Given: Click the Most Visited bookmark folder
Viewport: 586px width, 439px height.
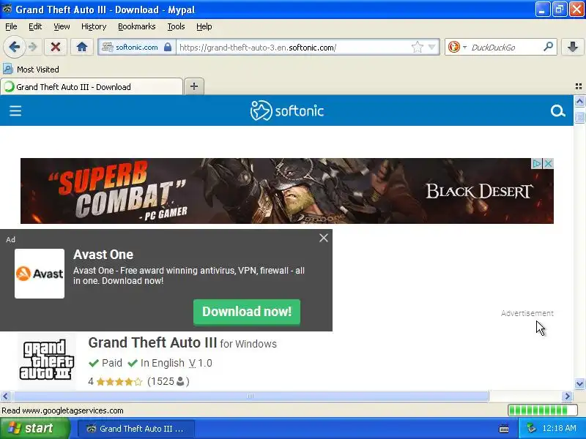Looking at the screenshot, I should click(x=31, y=69).
